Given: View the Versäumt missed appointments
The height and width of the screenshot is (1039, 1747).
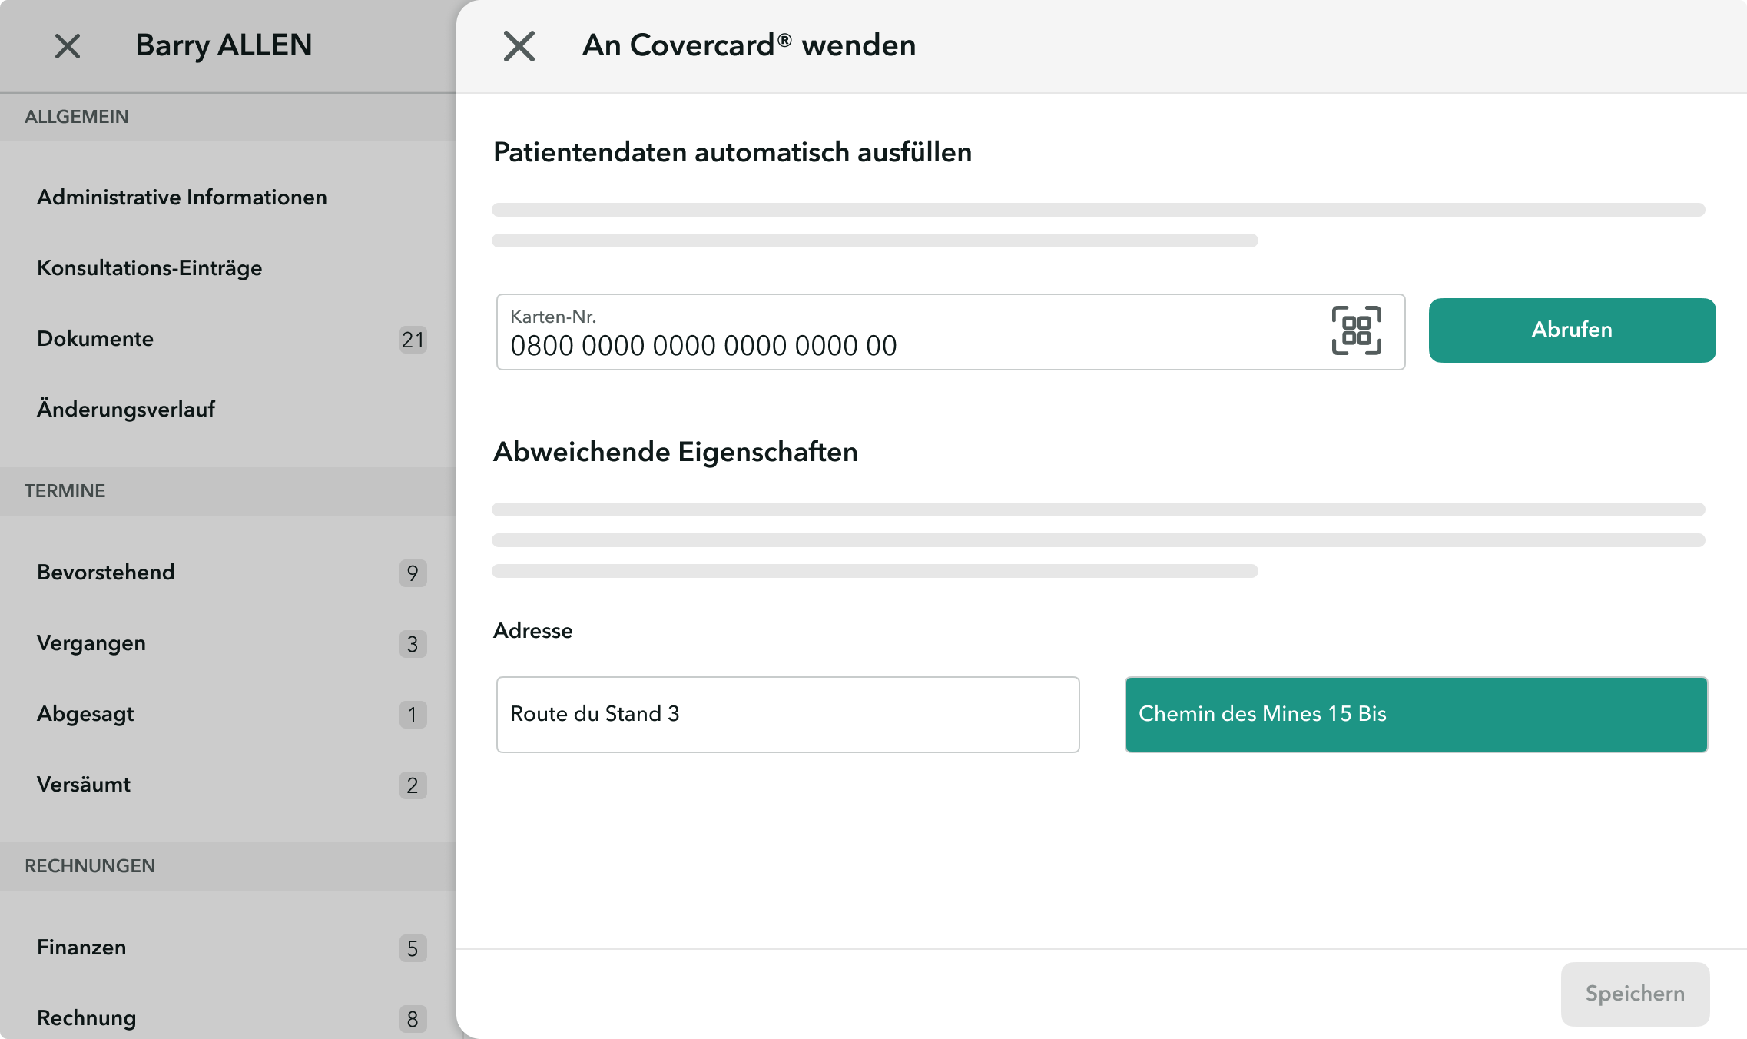Looking at the screenshot, I should [84, 784].
